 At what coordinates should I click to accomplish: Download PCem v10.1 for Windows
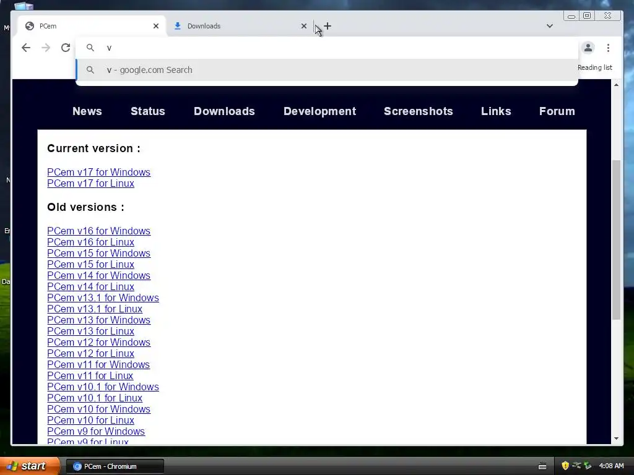tap(103, 387)
